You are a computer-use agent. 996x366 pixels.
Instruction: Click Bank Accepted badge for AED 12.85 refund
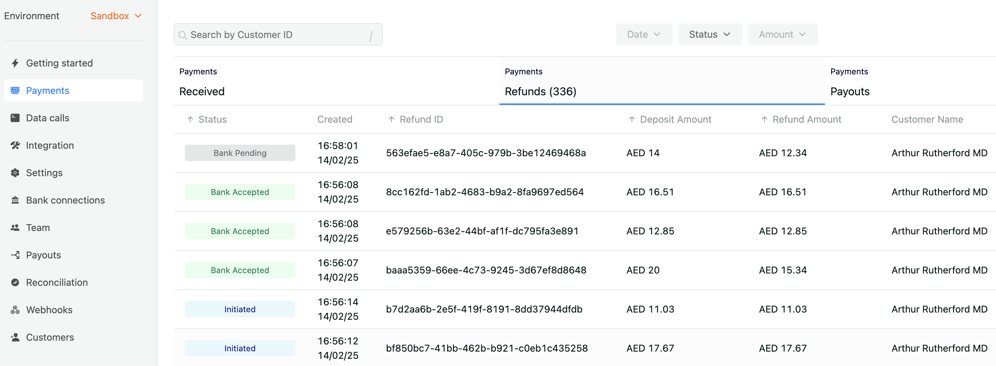[x=240, y=231]
